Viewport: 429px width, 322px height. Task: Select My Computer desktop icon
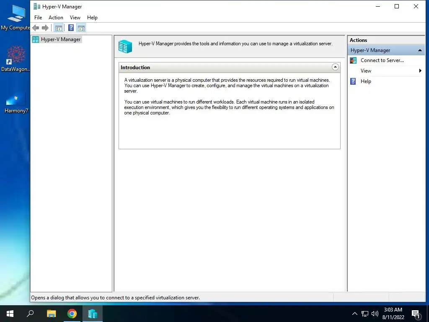[x=16, y=17]
